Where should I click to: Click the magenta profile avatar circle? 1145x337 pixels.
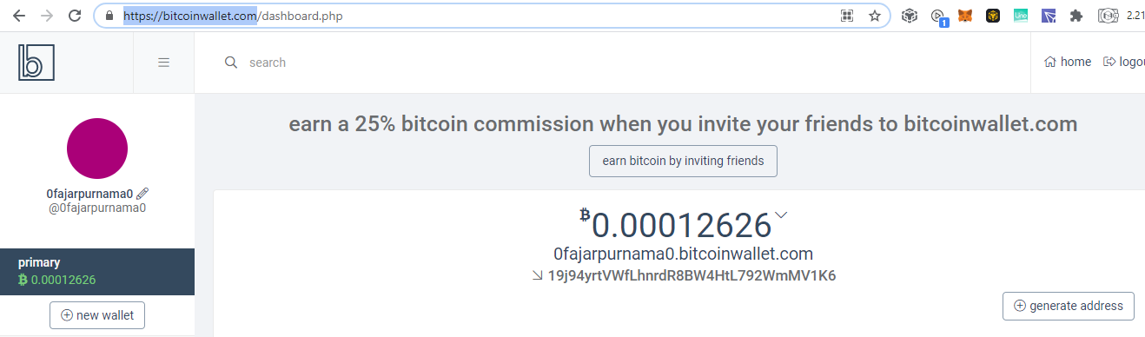tap(97, 149)
